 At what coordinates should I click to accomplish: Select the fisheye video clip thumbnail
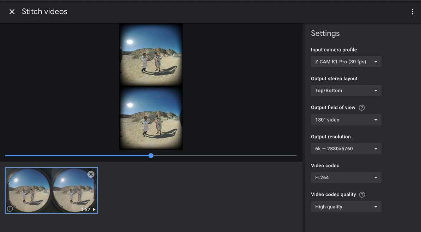pos(51,190)
